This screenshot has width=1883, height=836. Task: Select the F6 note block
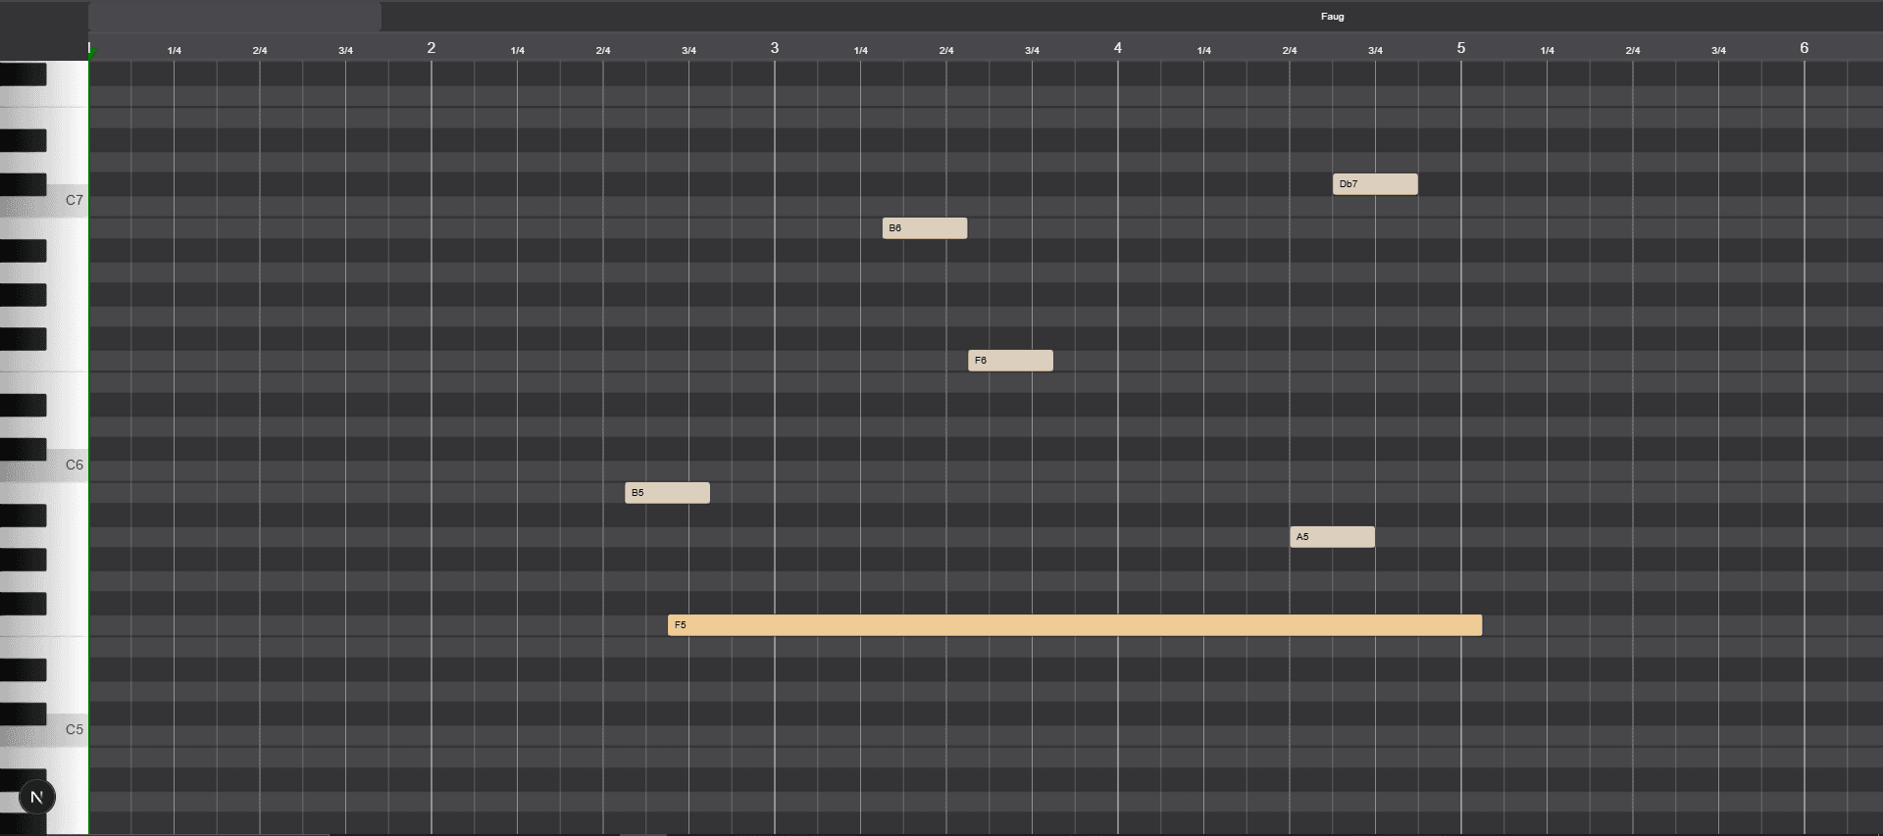coord(1010,361)
